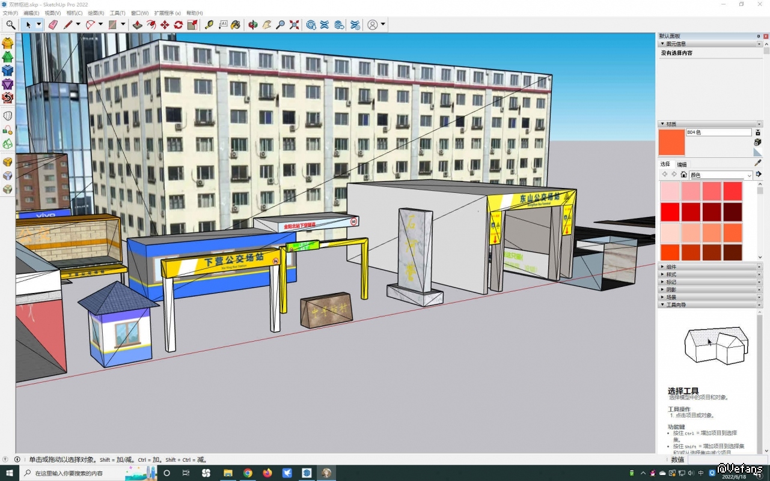Activate the Push/Pull tool

coord(137,25)
